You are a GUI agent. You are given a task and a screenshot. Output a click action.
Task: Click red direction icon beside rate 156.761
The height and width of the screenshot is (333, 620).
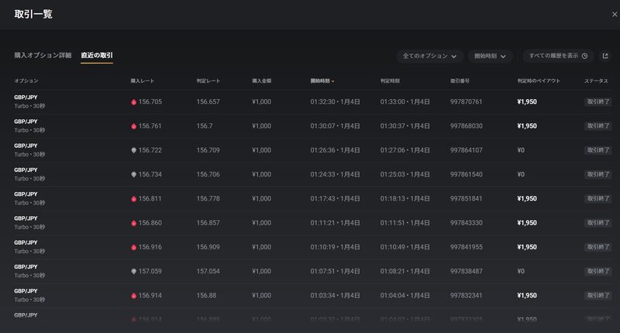coord(133,125)
